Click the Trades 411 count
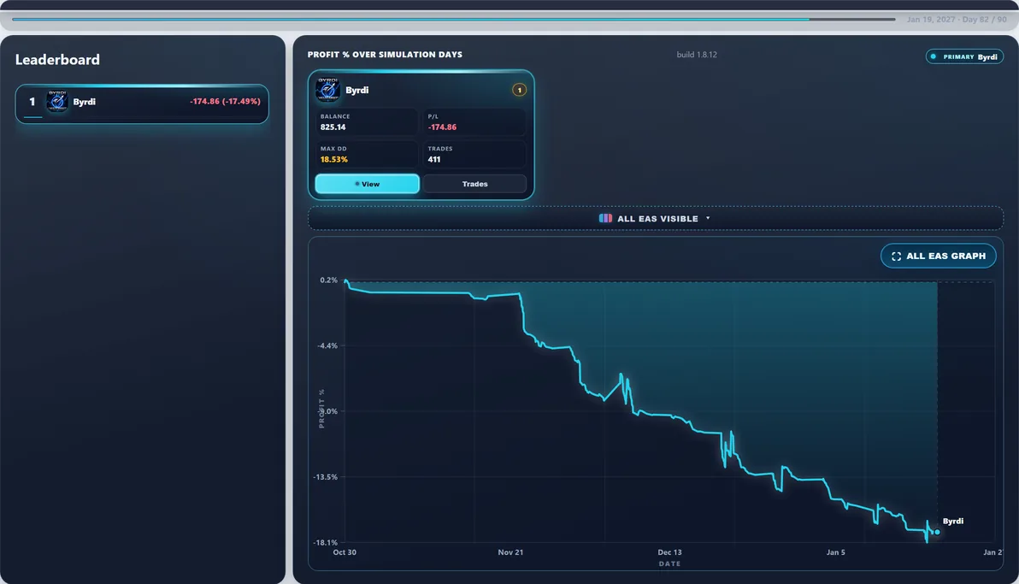This screenshot has width=1019, height=584. pos(434,159)
